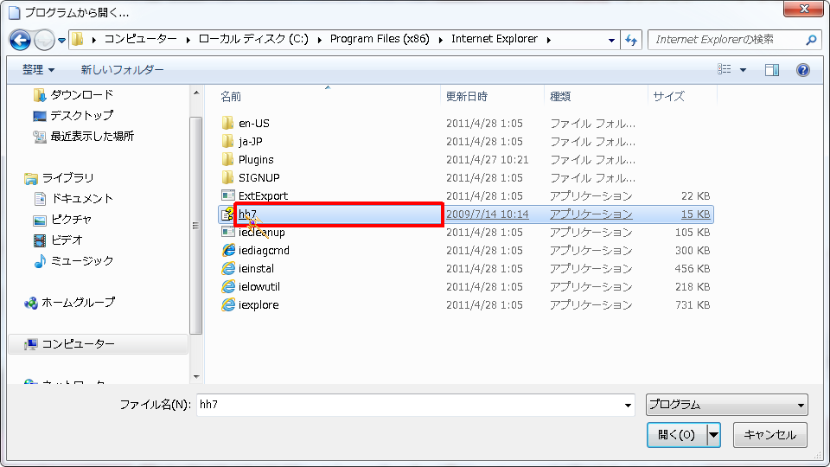The width and height of the screenshot is (830, 467).
Task: Click コンピューター in the address breadcrumb
Action: (x=140, y=39)
